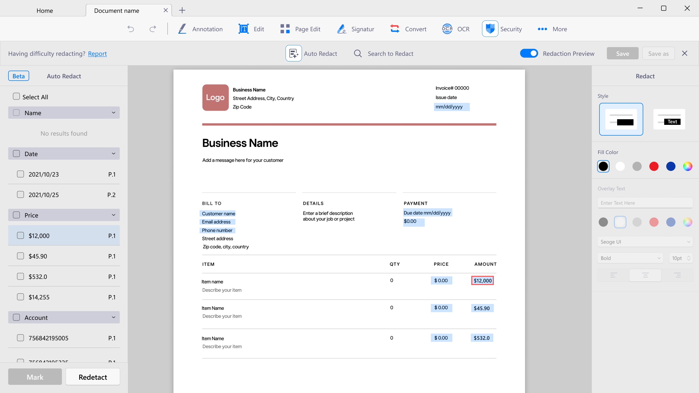Viewport: 699px width, 393px height.
Task: Collapse the Date category chevron
Action: [x=113, y=154]
